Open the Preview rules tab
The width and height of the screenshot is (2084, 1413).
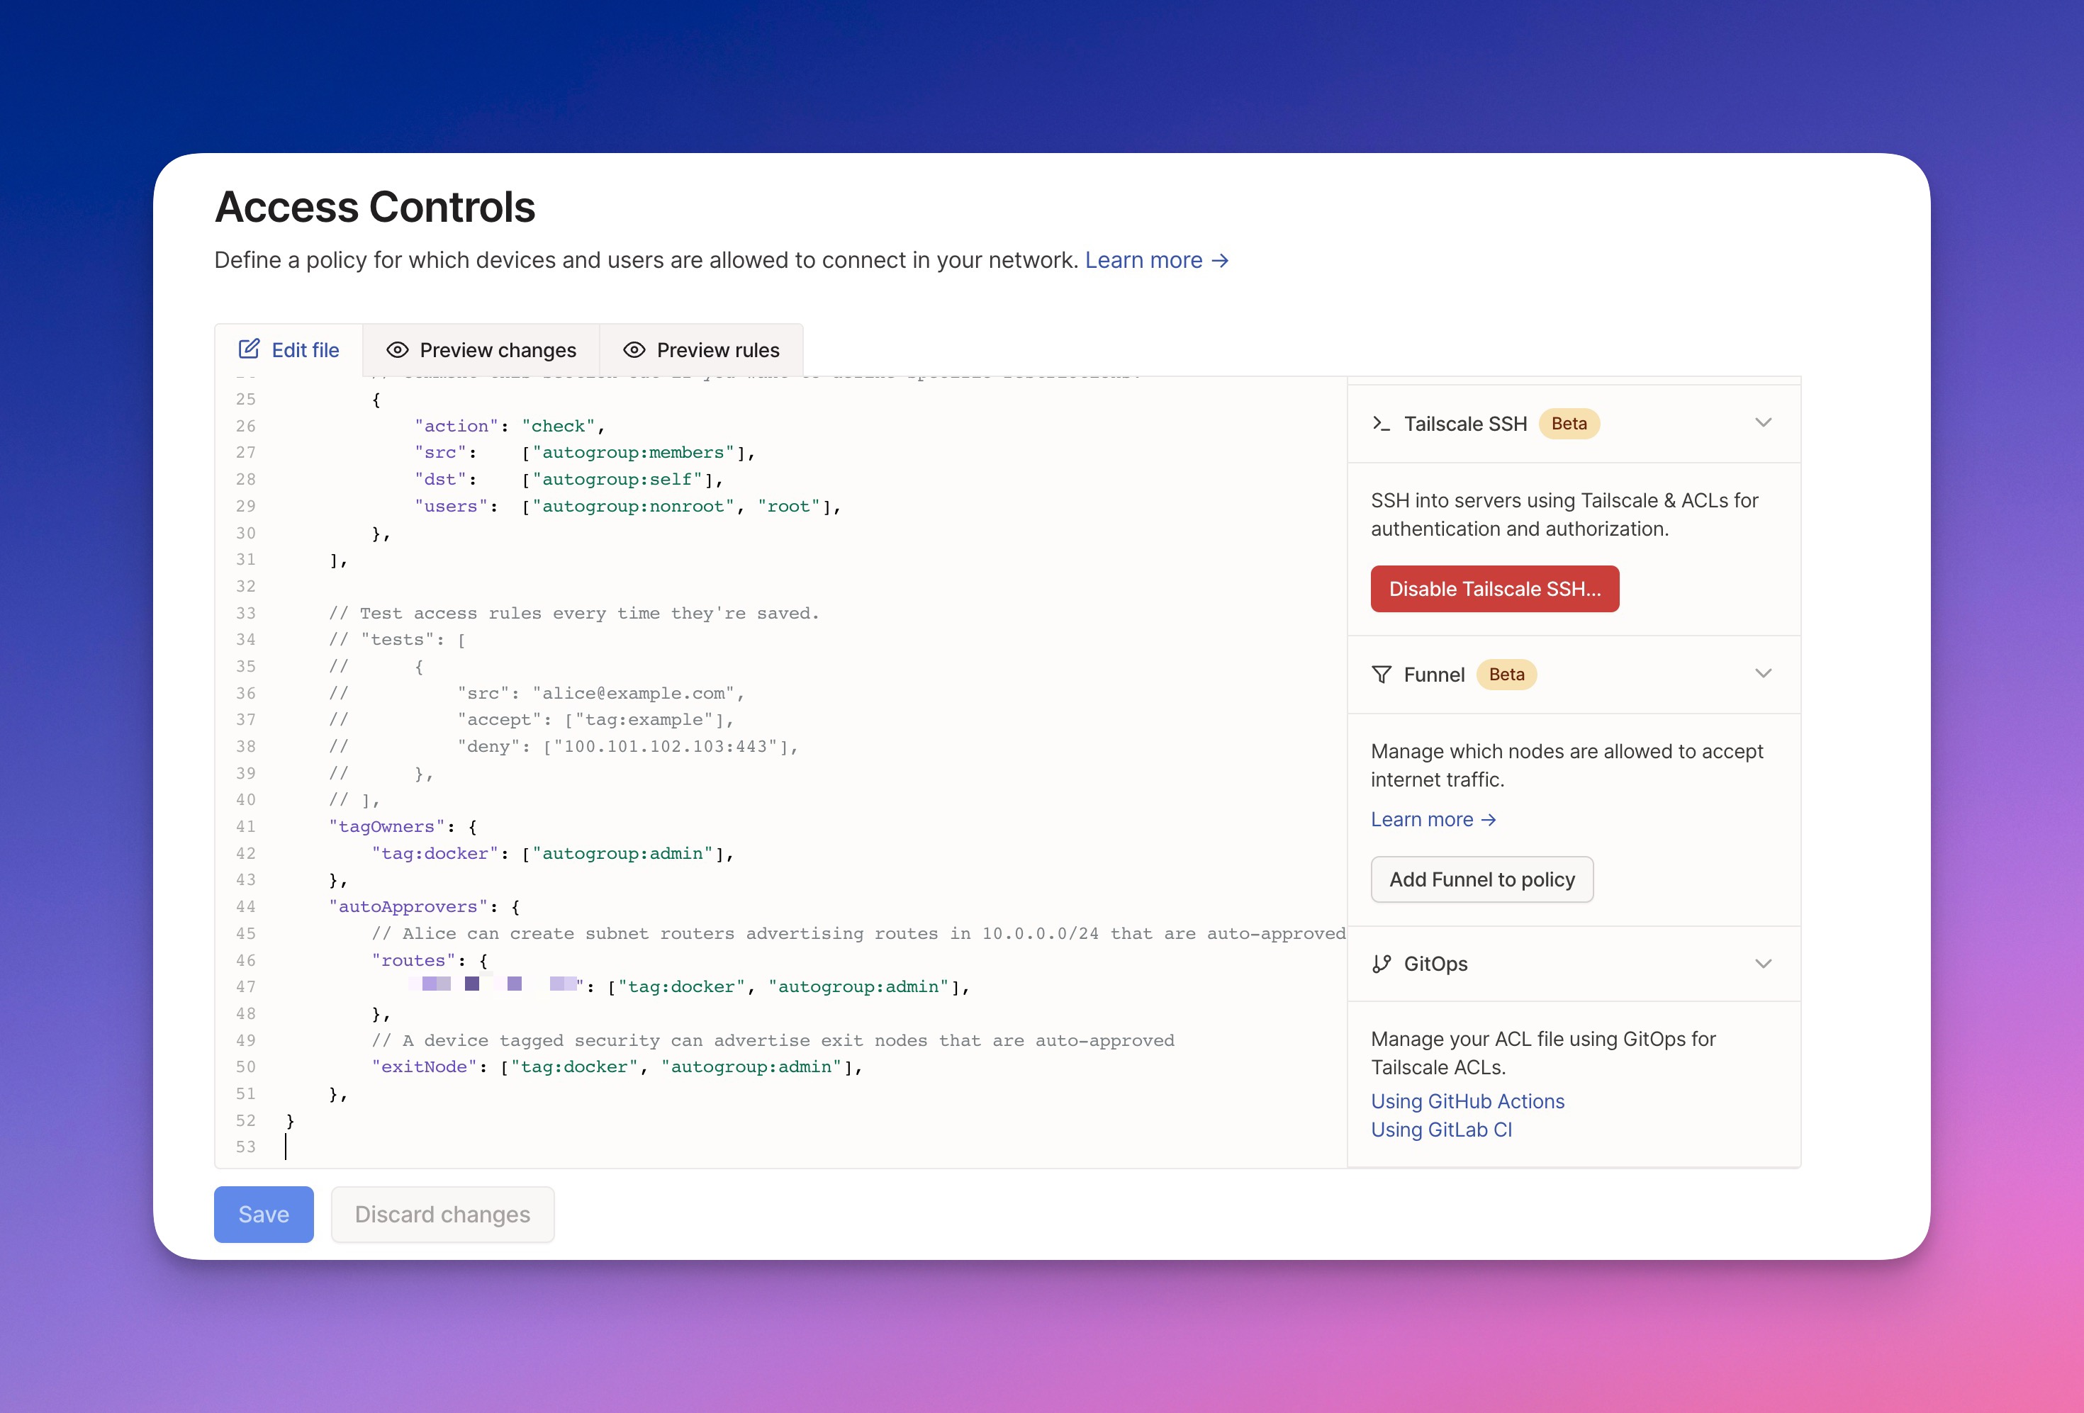coord(701,349)
